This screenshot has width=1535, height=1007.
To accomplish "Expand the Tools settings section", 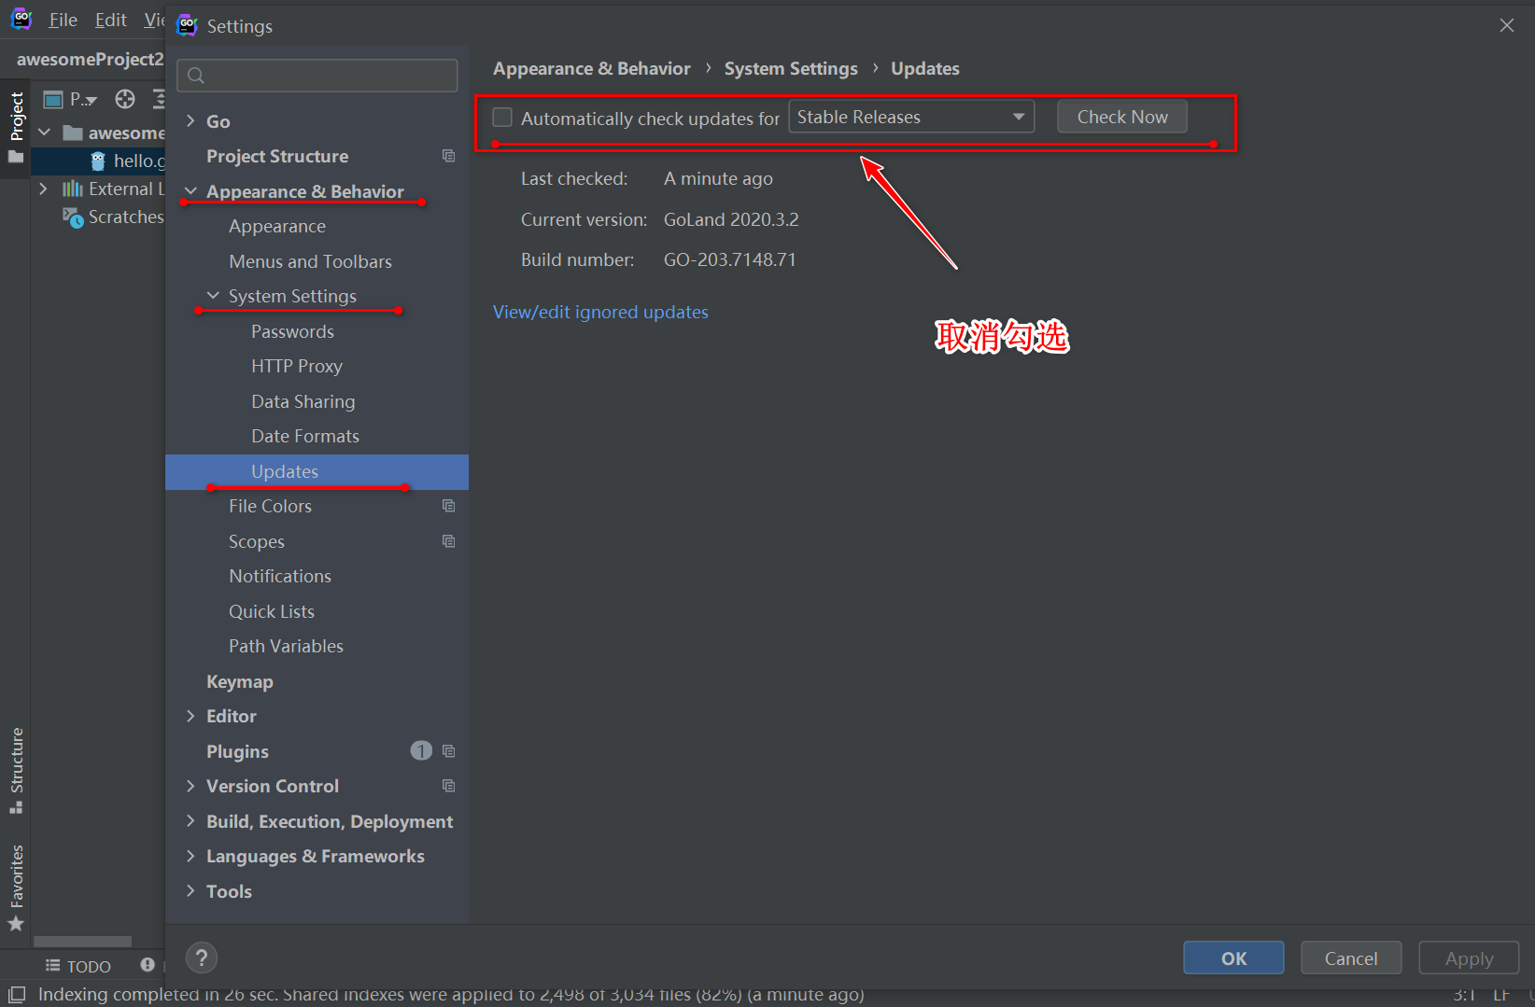I will pyautogui.click(x=190, y=891).
